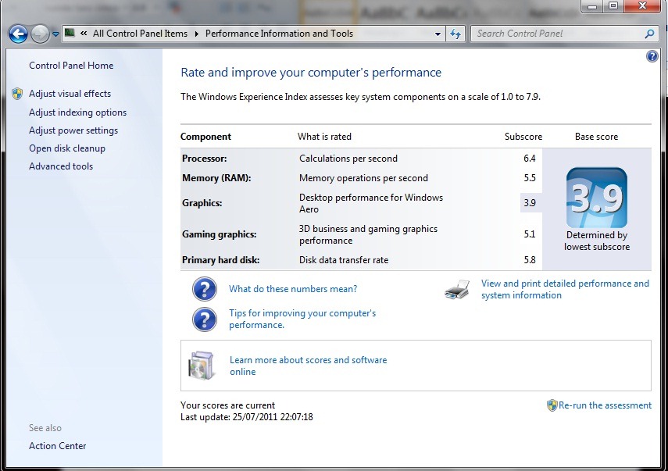Click the Help question mark icon
Image resolution: width=668 pixels, height=471 pixels.
[652, 56]
